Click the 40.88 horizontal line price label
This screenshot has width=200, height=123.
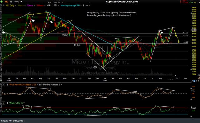click(186, 42)
